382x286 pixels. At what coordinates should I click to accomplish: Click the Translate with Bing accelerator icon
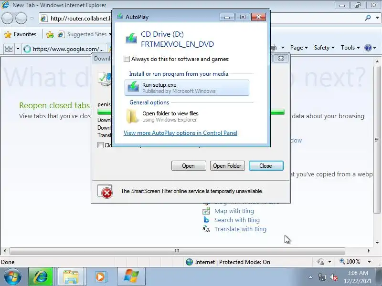(x=206, y=229)
